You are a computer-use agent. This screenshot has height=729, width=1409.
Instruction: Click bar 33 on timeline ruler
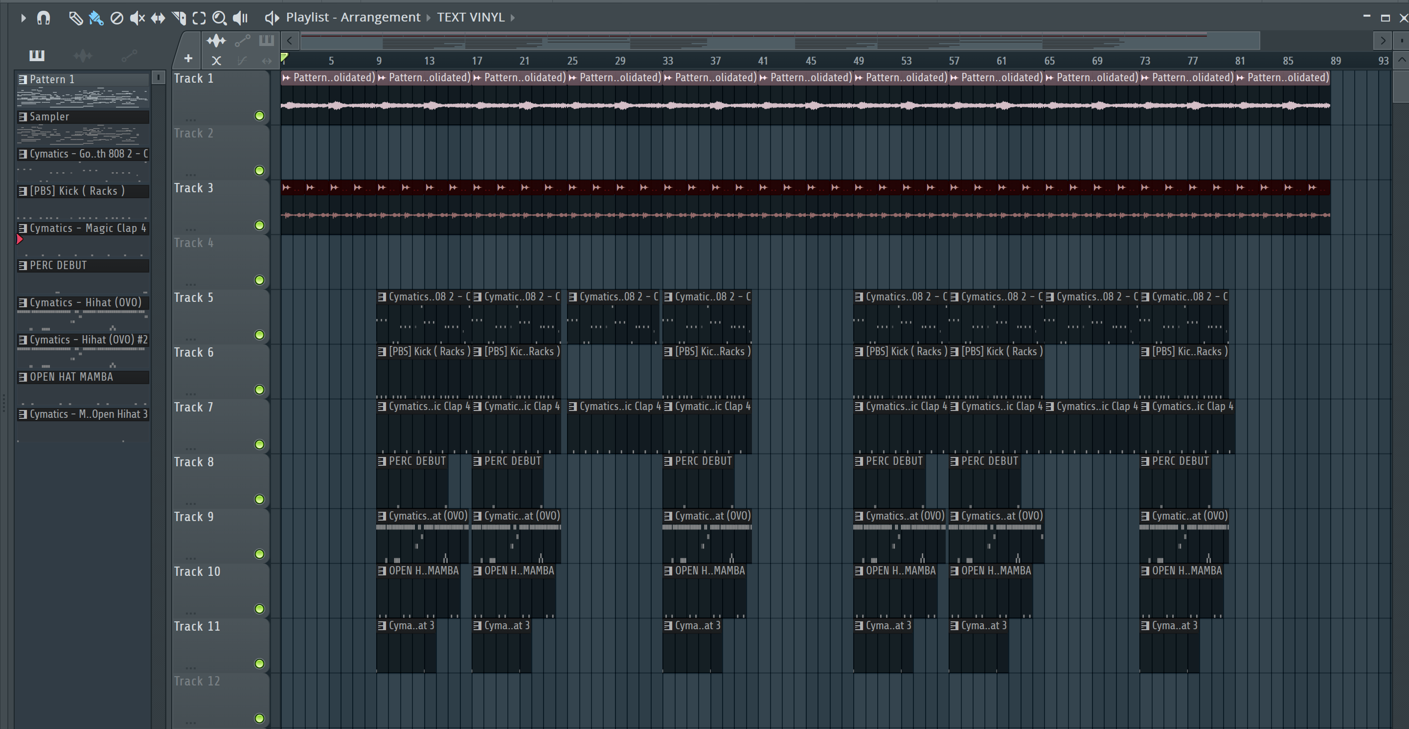click(667, 61)
